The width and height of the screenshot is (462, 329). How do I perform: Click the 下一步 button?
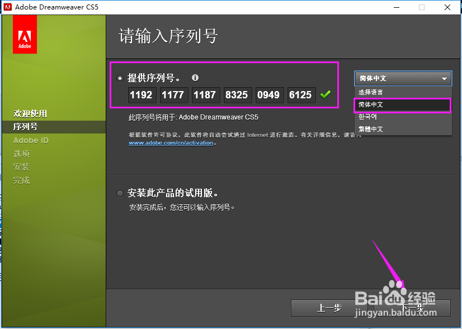(x=412, y=308)
